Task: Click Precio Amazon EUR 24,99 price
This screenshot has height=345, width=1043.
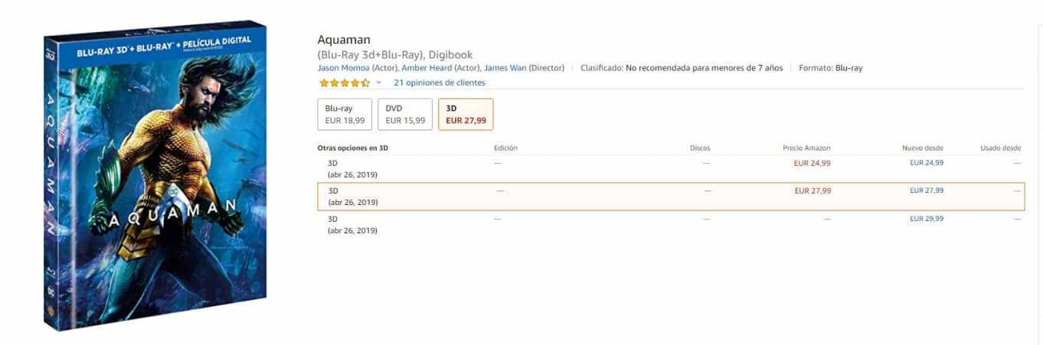Action: (812, 163)
